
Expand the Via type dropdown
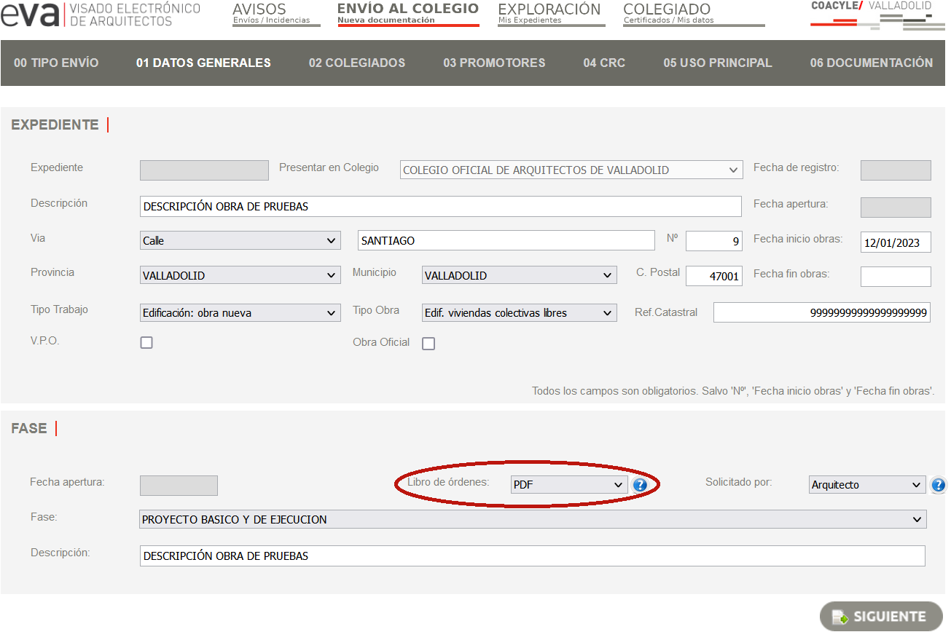(x=240, y=241)
